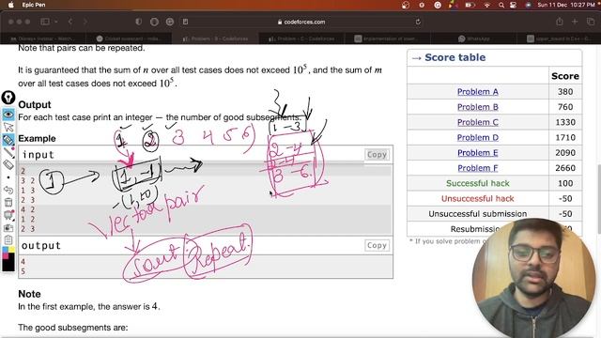
Task: Copy the example input
Action: pos(377,154)
